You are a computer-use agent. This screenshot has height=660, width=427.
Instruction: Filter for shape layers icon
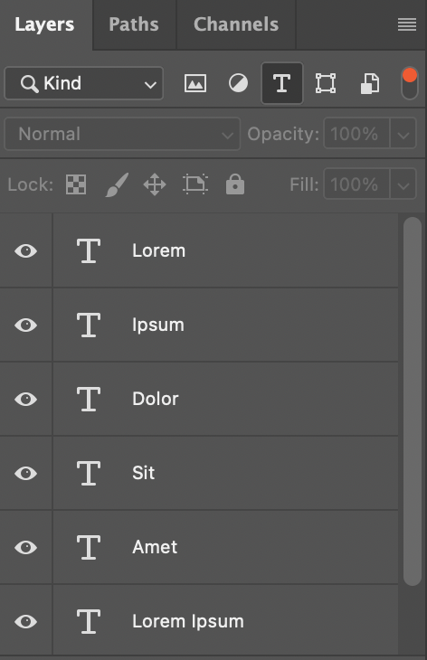(326, 83)
